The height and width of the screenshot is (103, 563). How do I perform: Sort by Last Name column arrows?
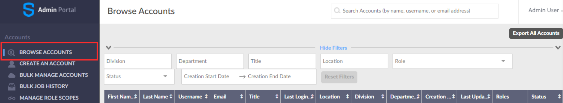tap(171, 97)
